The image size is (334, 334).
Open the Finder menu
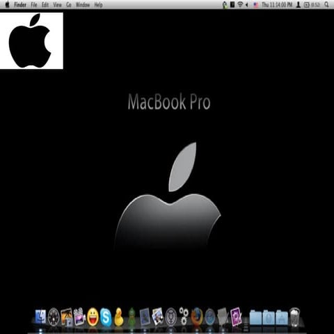[x=20, y=5]
